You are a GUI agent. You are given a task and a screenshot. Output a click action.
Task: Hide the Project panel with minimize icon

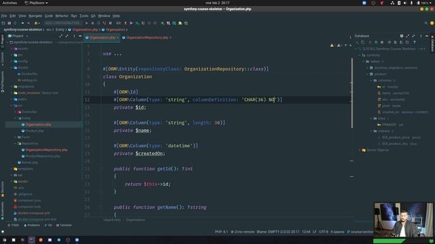[x=80, y=36]
